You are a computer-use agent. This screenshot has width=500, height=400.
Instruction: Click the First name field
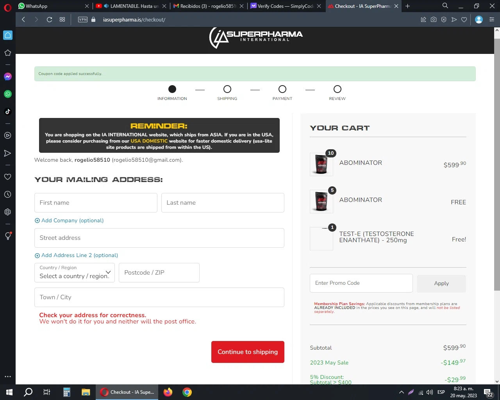tap(96, 203)
